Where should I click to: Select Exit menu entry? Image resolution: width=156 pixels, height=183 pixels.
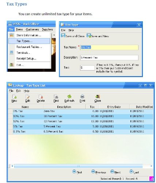(x=29, y=65)
